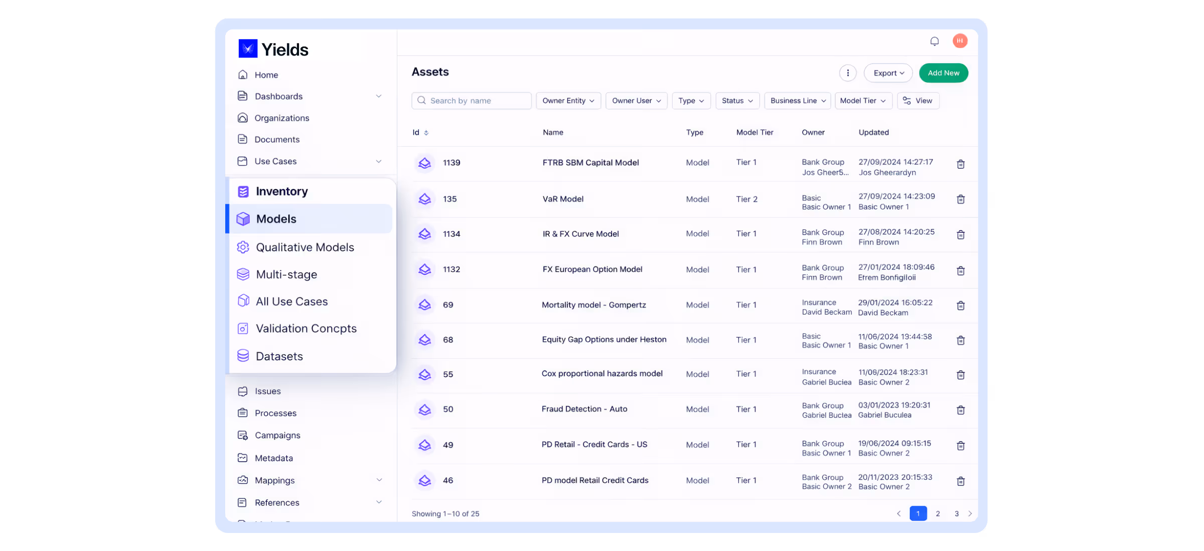Open Datasets from the Inventory menu
Viewport: 1204px width, 551px height.
point(279,356)
